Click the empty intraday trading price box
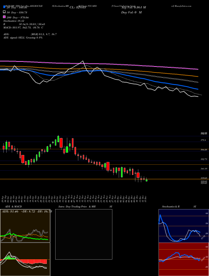The height and width of the screenshot is (276, 209). (x=84, y=234)
